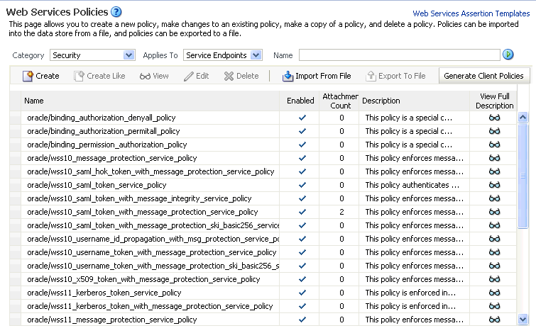Open glasses icon for wss10_saml_token_service_policy row
Screen dimensions: 536x333
(x=494, y=185)
